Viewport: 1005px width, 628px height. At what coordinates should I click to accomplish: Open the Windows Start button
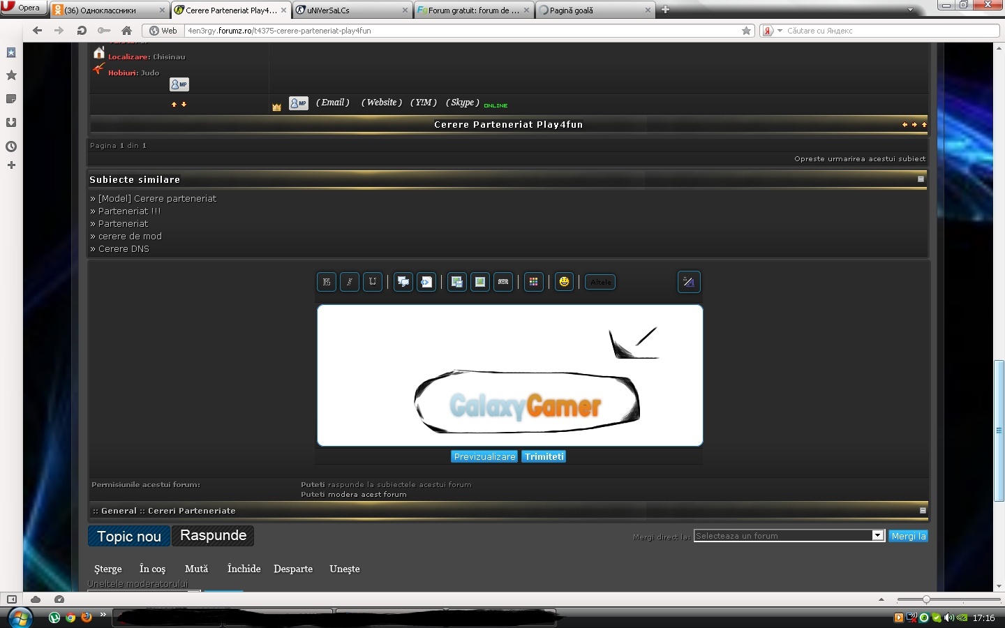tap(20, 618)
